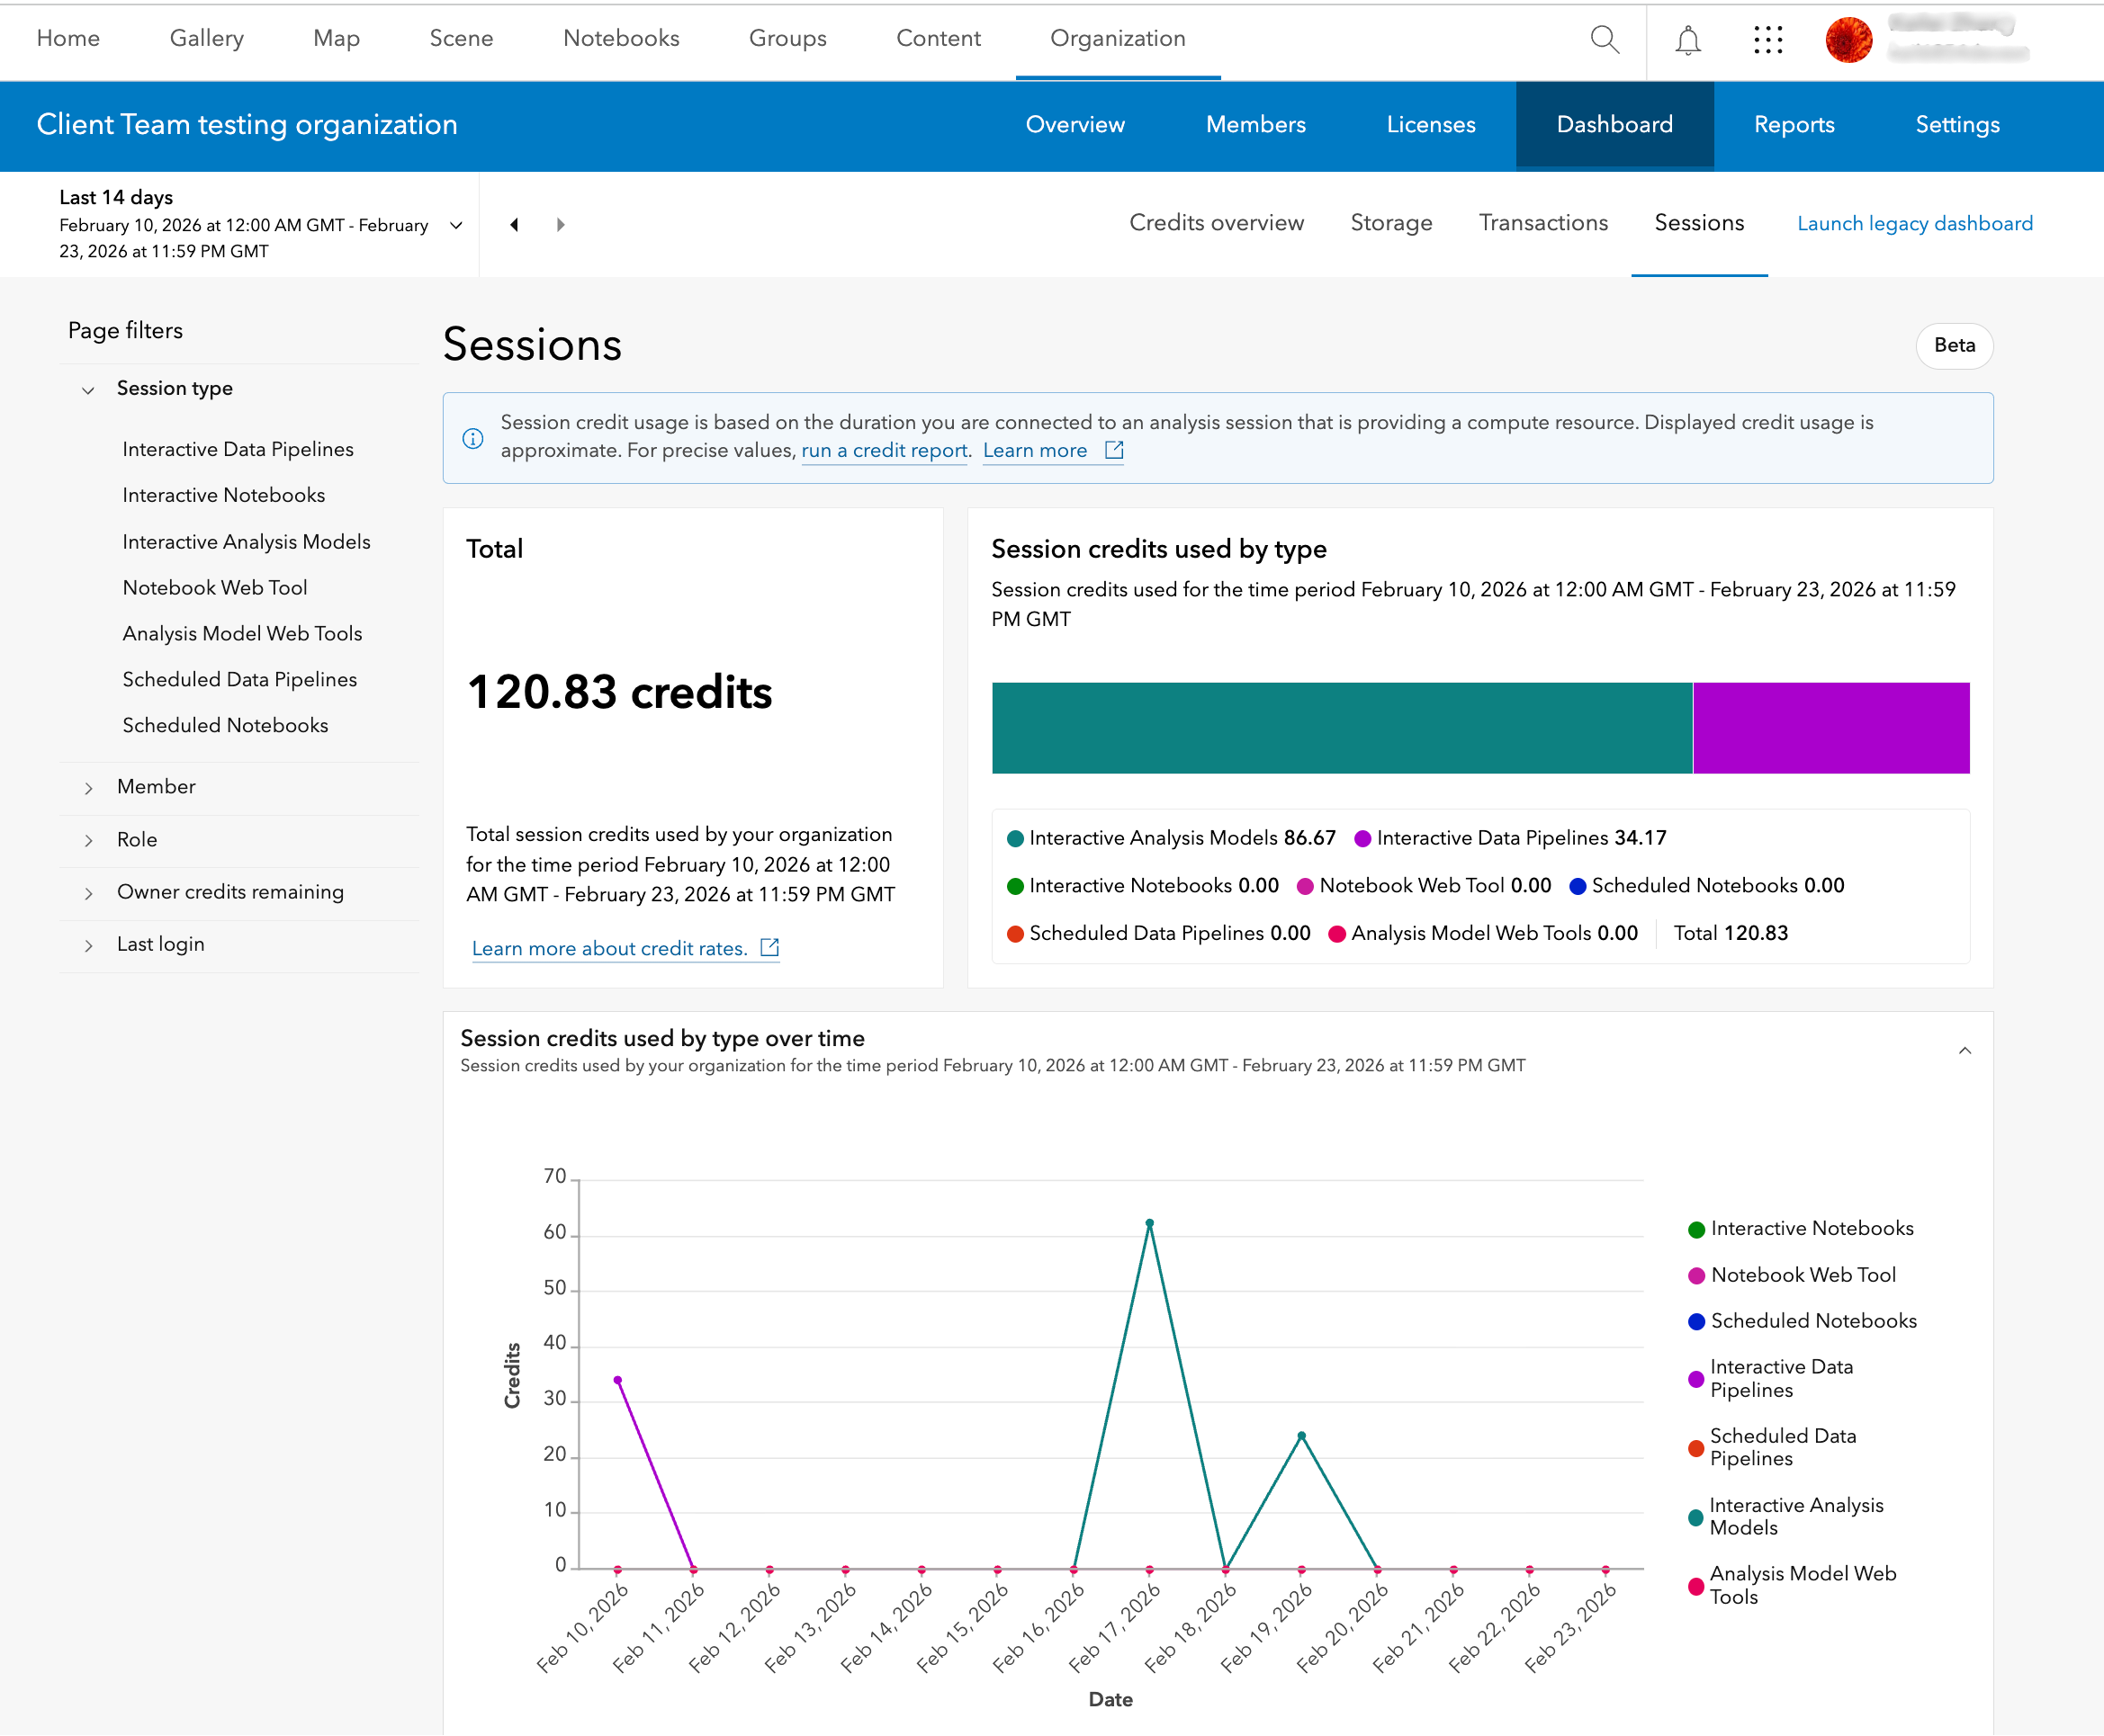Open the search magnifier icon
The image size is (2104, 1736).
(x=1604, y=40)
